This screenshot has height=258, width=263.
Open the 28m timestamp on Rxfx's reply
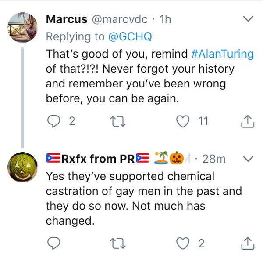pyautogui.click(x=214, y=159)
